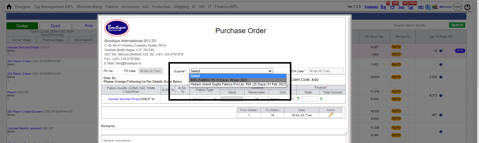
Task: Open the QA menu
Action: coord(146,7)
